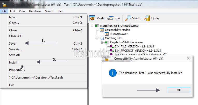Click the Regshot-x64-Unicode.exe root application icon
This screenshot has width=198, height=105.
click(x=97, y=26)
